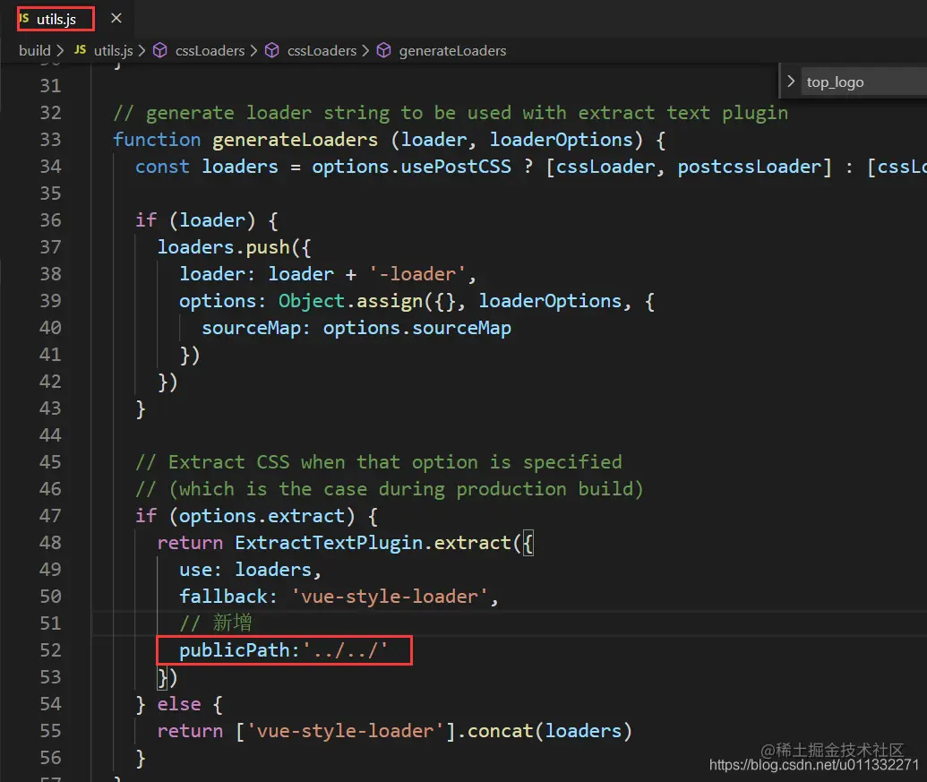Image resolution: width=927 pixels, height=782 pixels.
Task: Click ['vue-style-loader'] on line 55
Action: click(345, 731)
